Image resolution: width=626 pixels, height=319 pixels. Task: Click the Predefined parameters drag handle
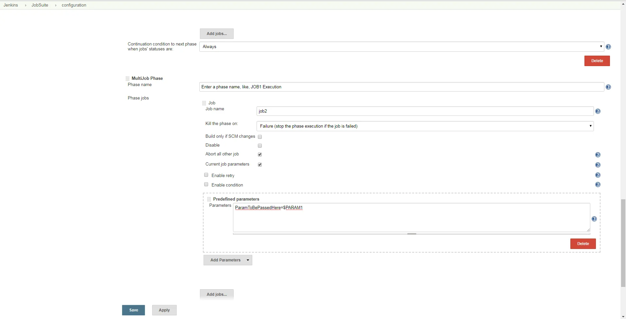click(209, 199)
